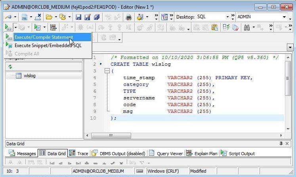Click the "servername" column name in the editor
Viewport: 296px width, 177px height.
[x=139, y=98]
